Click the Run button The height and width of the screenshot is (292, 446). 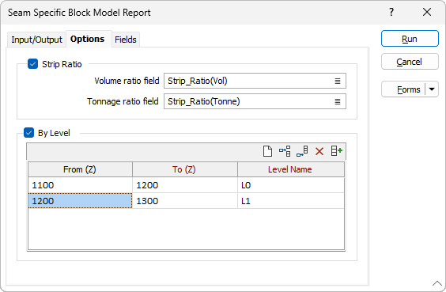[x=410, y=39]
